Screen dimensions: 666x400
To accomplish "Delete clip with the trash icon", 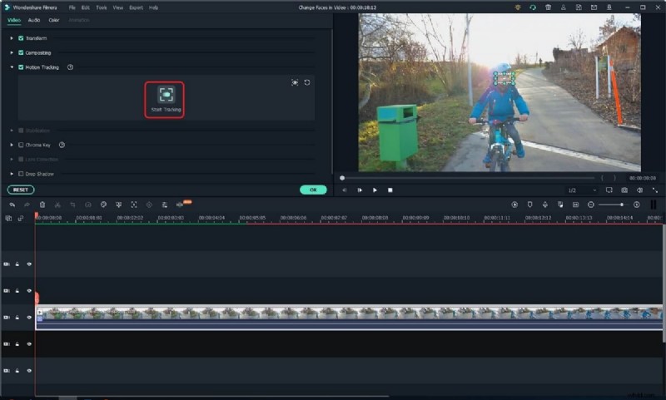I will coord(42,205).
